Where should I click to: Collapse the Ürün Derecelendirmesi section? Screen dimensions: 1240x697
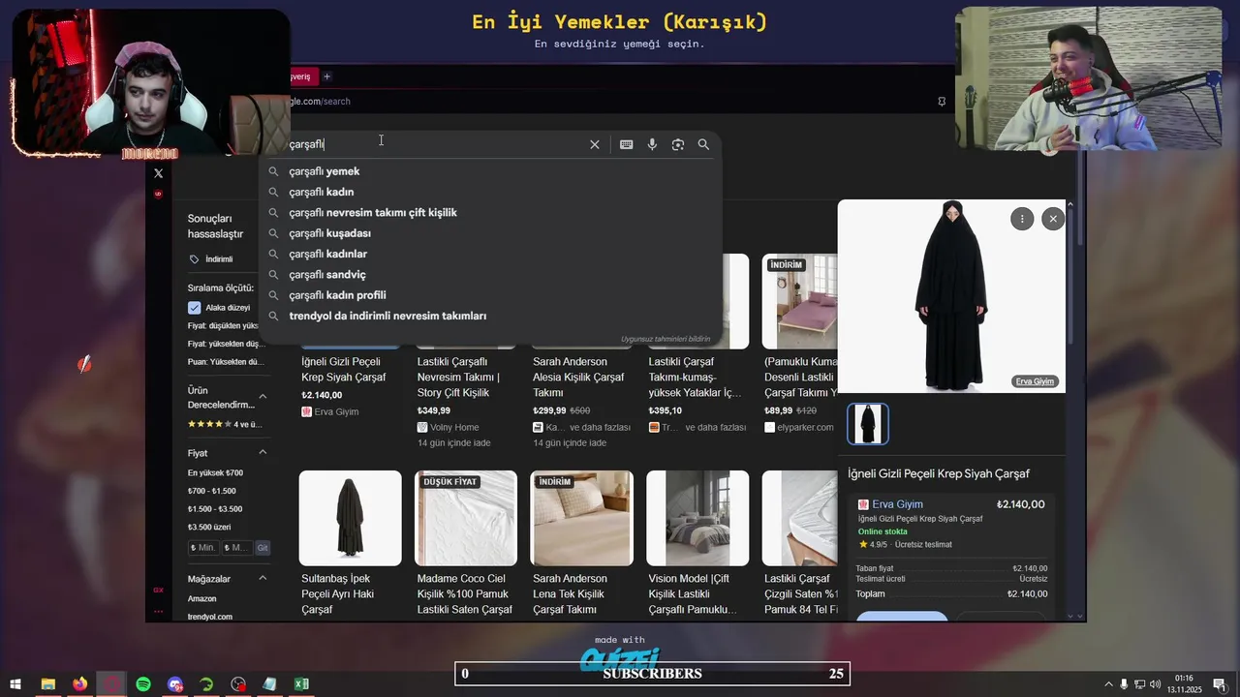click(x=263, y=397)
